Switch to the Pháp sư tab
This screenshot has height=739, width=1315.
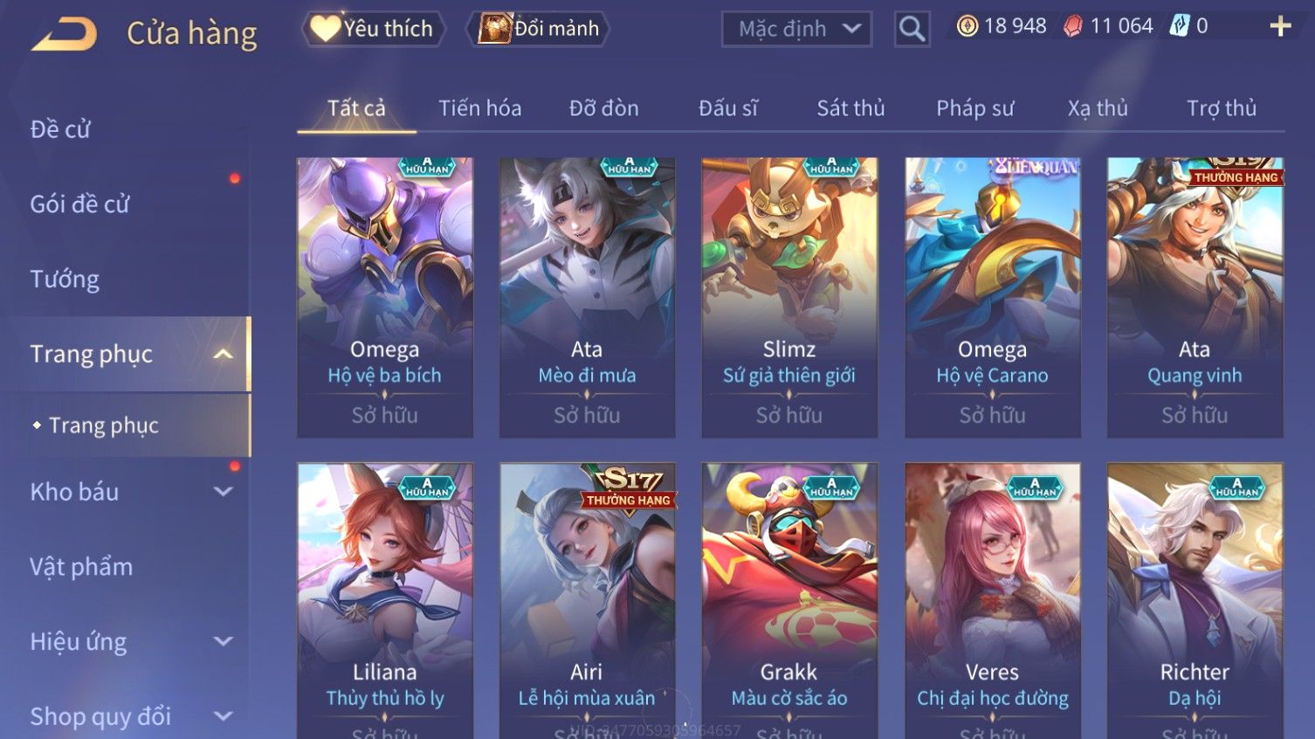click(x=975, y=108)
